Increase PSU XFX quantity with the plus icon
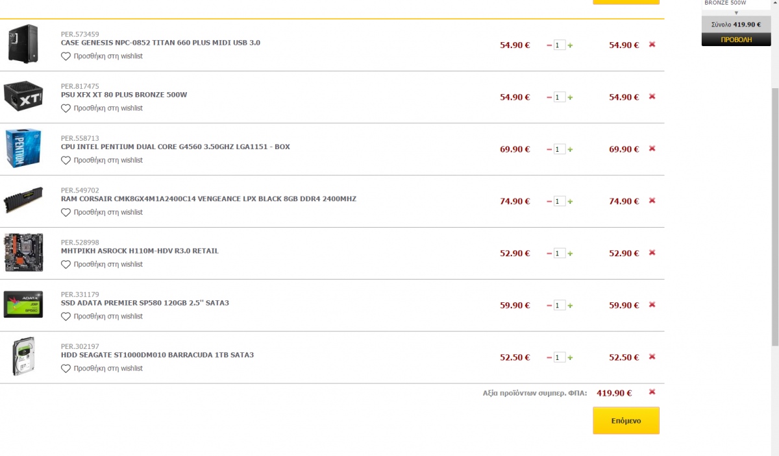779x456 pixels. tap(571, 97)
